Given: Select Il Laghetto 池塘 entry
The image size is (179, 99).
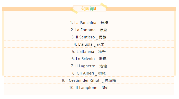Looking at the screenshot, I should tap(89, 66).
